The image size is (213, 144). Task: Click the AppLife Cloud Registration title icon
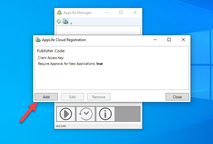point(38,40)
